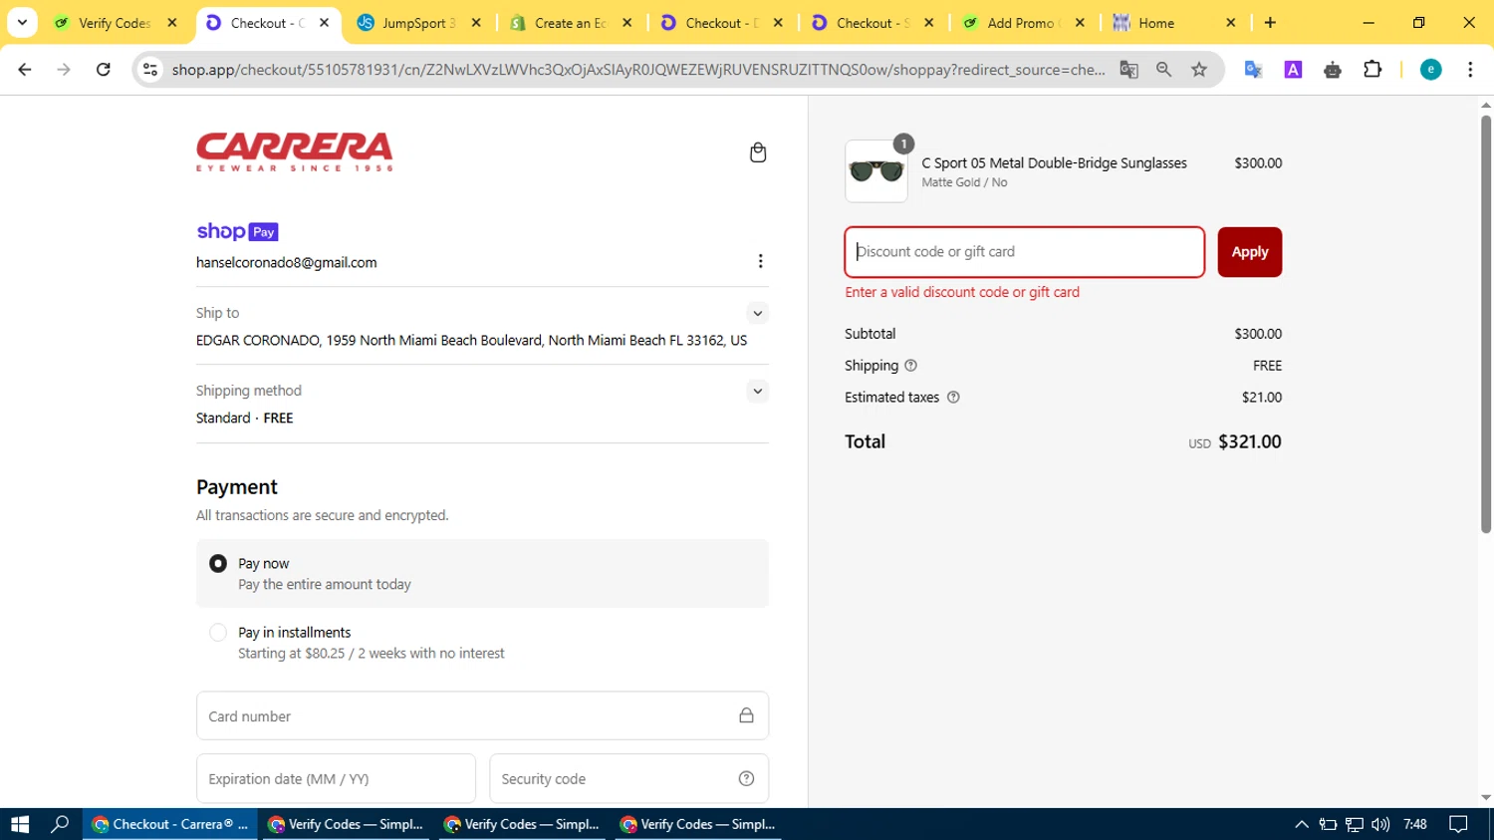This screenshot has width=1494, height=840.
Task: Click the Shipping help question mark icon
Action: click(910, 366)
